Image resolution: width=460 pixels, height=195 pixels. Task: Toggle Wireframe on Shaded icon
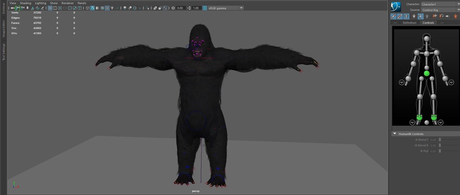[x=102, y=8]
